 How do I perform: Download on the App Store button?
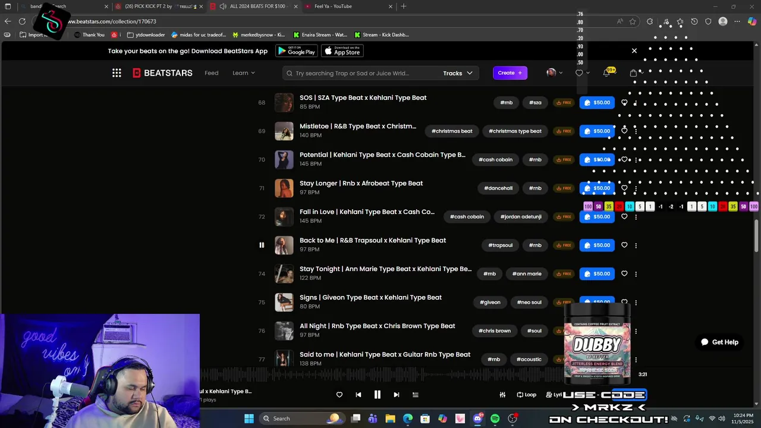click(342, 51)
